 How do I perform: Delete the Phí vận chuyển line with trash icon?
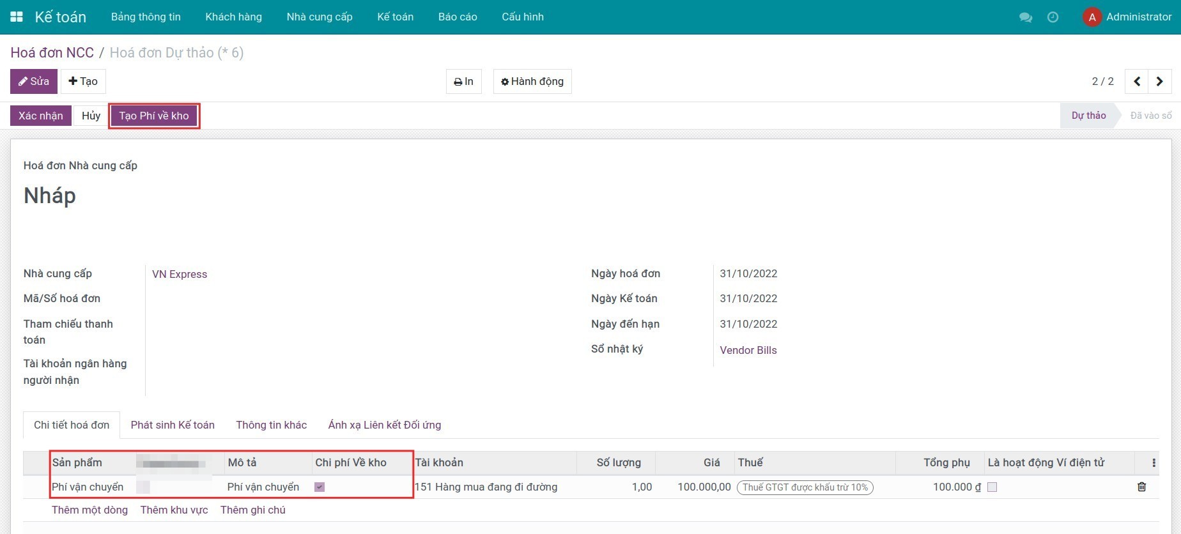(1141, 487)
